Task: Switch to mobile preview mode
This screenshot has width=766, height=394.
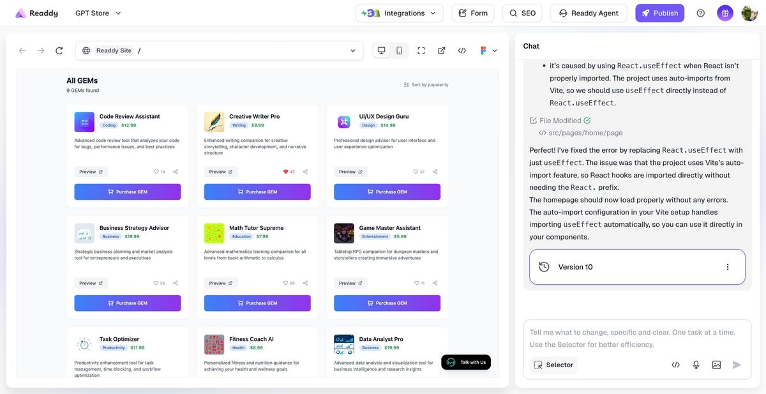Action: (400, 50)
